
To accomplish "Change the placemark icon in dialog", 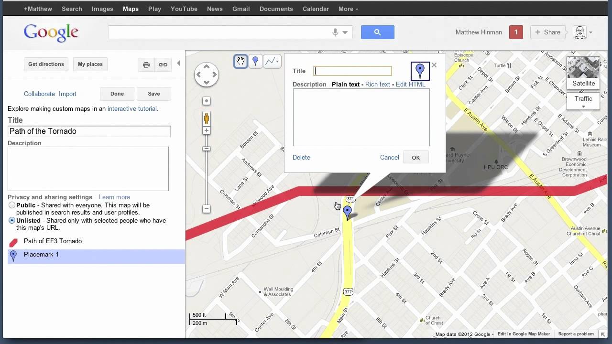I will pos(420,71).
